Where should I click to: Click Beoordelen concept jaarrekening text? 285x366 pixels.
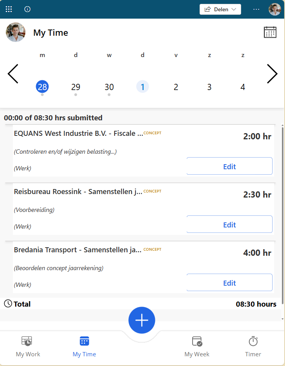coord(59,268)
